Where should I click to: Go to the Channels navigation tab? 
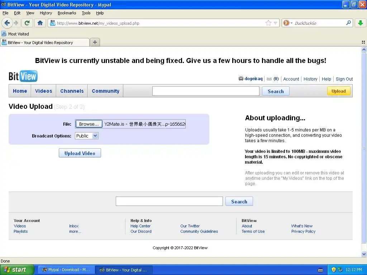click(72, 91)
